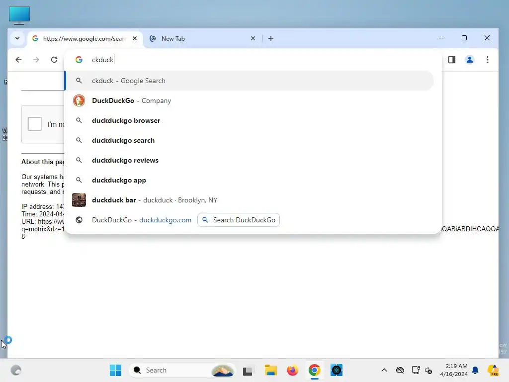Choose the 'duckduckgo browser' suggestion
This screenshot has height=382, width=509.
coord(250,120)
